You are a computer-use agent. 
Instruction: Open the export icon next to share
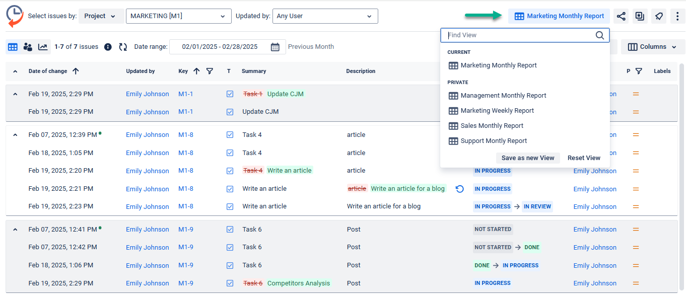click(640, 16)
